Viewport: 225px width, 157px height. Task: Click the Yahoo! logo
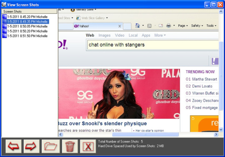[63, 45]
